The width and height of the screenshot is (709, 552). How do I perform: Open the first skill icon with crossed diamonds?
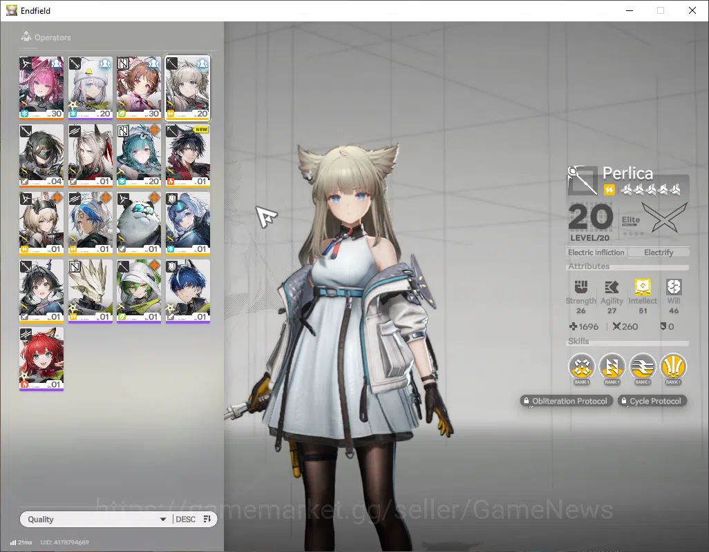pyautogui.click(x=581, y=366)
